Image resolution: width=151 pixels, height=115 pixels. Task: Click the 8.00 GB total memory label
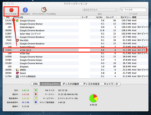tap(94, 105)
